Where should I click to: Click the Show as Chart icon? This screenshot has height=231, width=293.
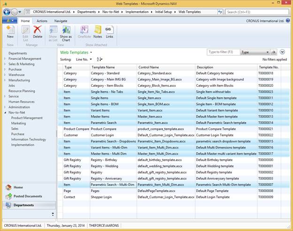[66, 30]
